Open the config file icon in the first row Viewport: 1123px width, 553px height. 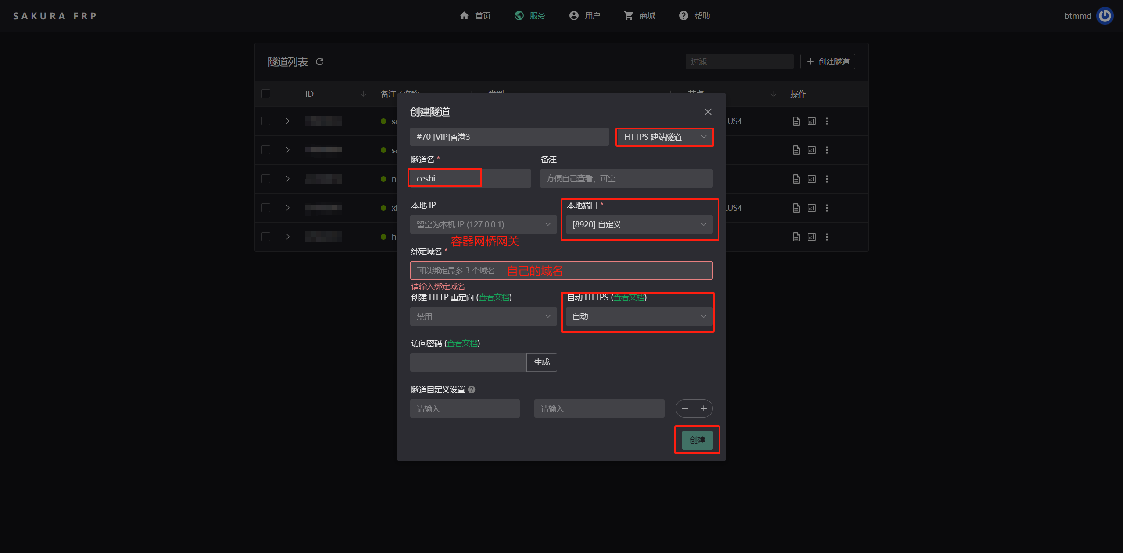(796, 121)
